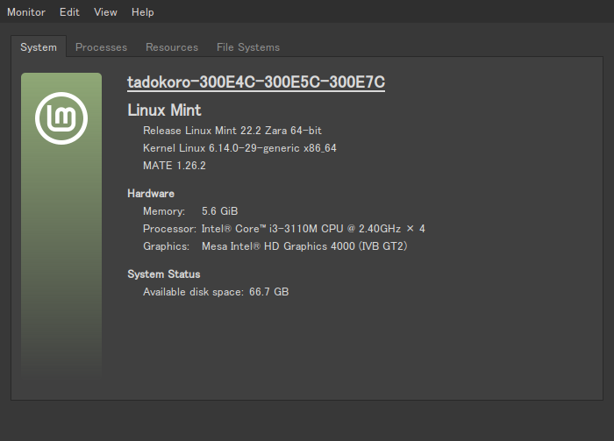Image resolution: width=614 pixels, height=441 pixels.
Task: Open the Help menu
Action: 142,12
